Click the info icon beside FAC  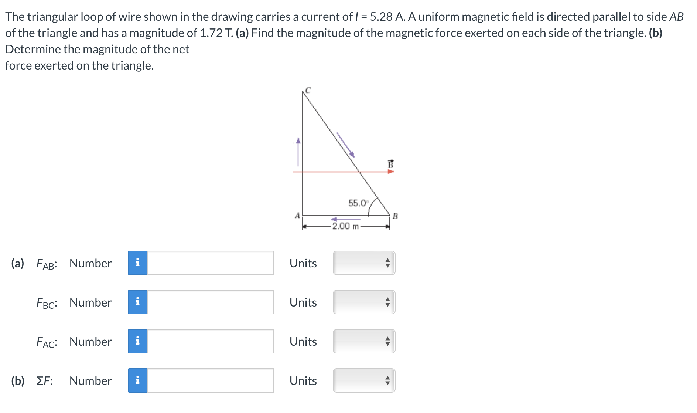tap(139, 342)
